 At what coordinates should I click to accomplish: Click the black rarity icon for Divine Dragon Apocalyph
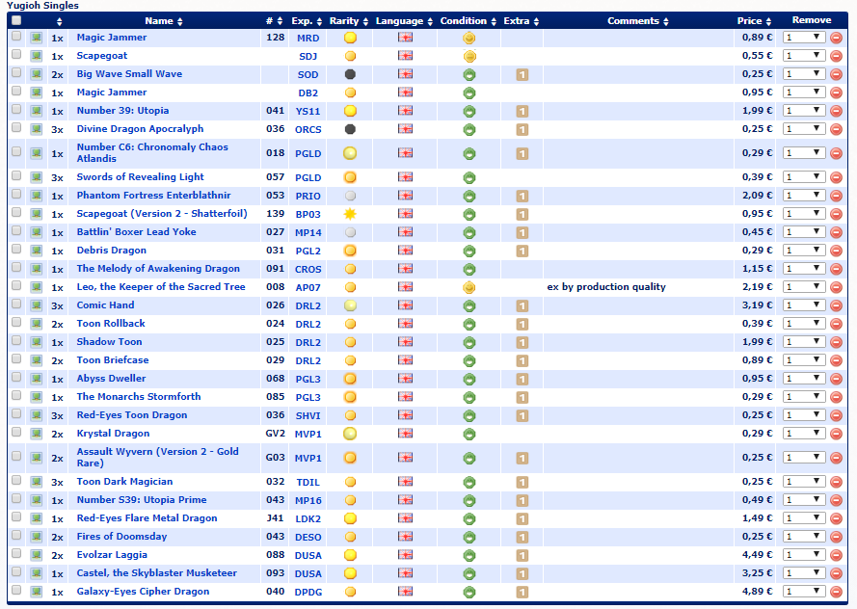[350, 129]
